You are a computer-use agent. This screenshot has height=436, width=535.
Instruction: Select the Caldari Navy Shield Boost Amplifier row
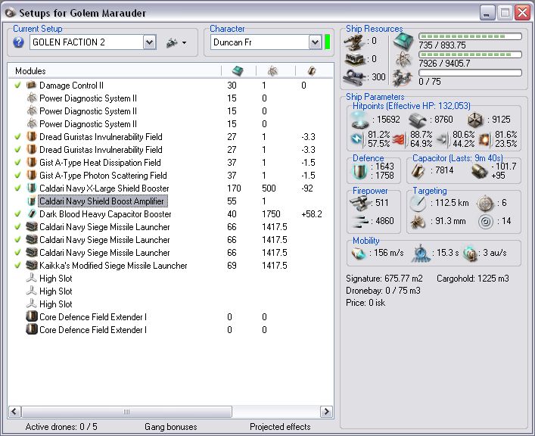101,201
